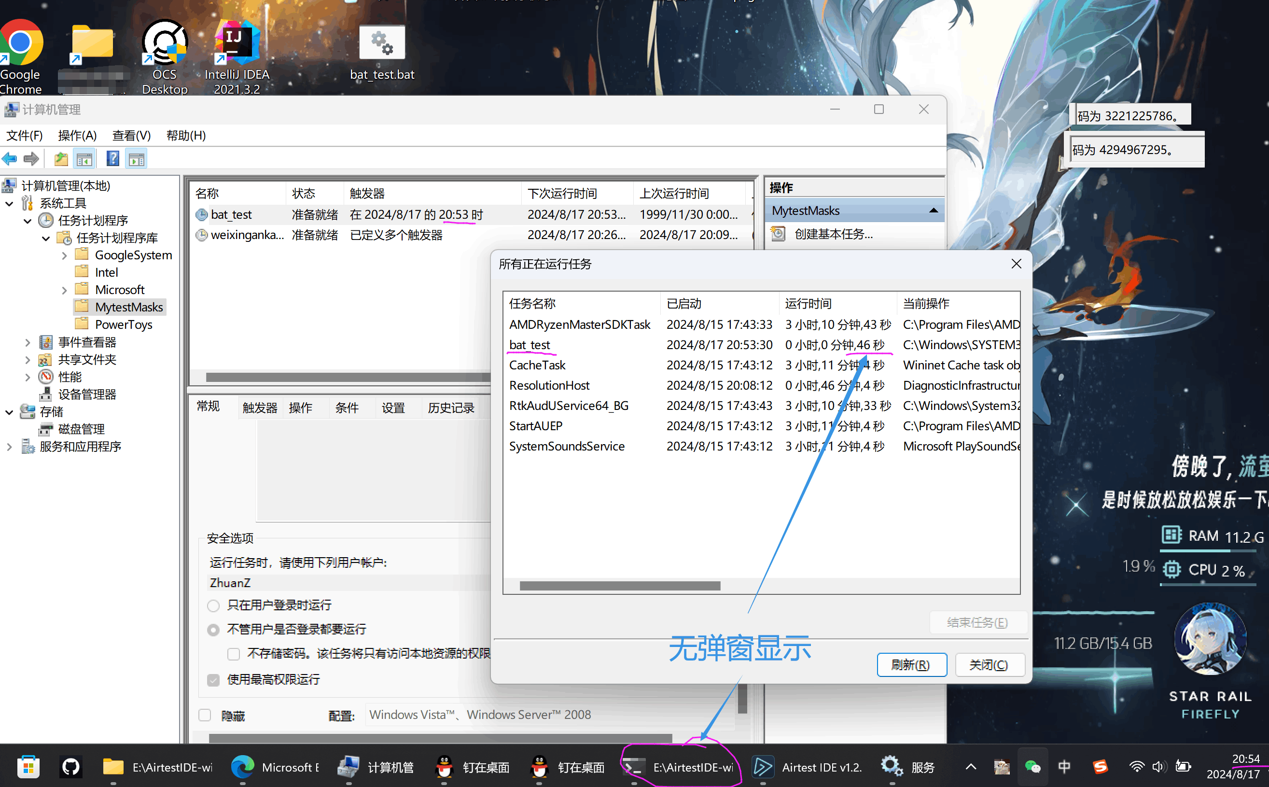Select MytestMasks folder in tree
The image size is (1269, 787).
[128, 307]
